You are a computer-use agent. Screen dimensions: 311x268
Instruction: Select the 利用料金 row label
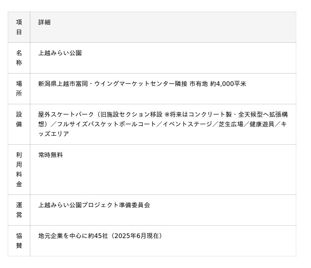[x=19, y=169]
